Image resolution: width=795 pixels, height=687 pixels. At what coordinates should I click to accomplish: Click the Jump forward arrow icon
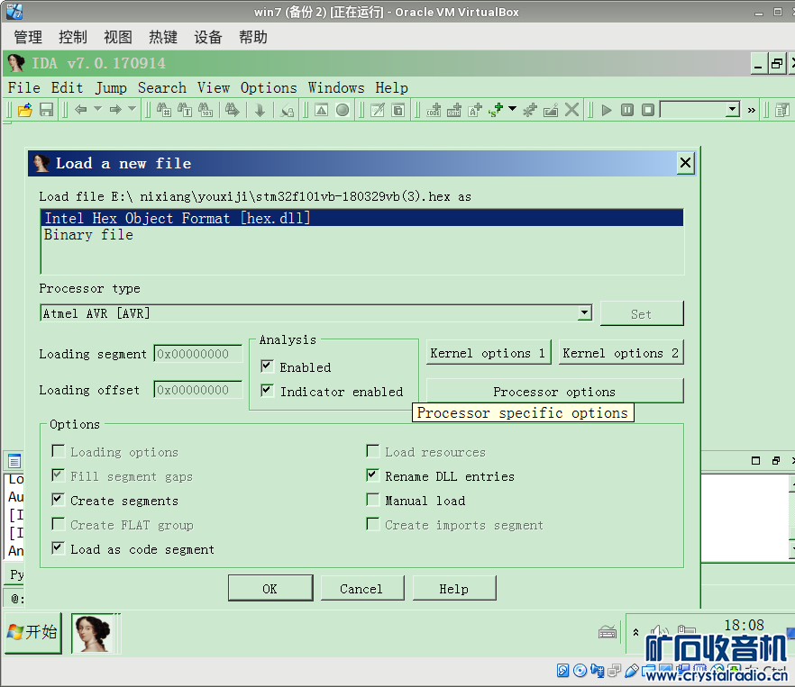pyautogui.click(x=115, y=110)
